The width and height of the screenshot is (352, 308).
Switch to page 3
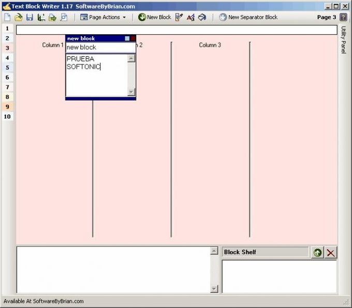click(x=7, y=48)
